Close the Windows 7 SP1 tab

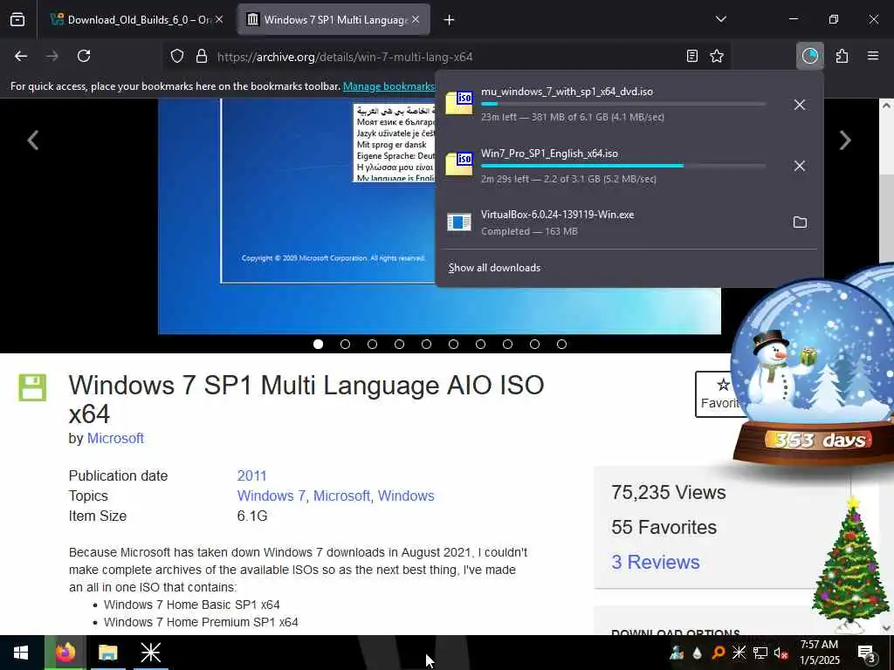416,20
